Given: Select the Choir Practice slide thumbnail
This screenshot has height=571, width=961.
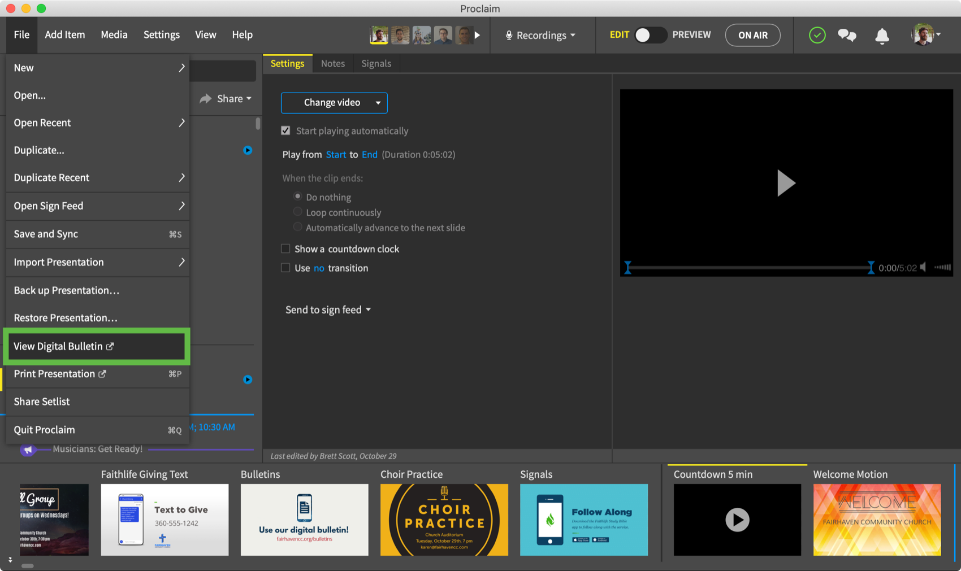Looking at the screenshot, I should tap(444, 520).
